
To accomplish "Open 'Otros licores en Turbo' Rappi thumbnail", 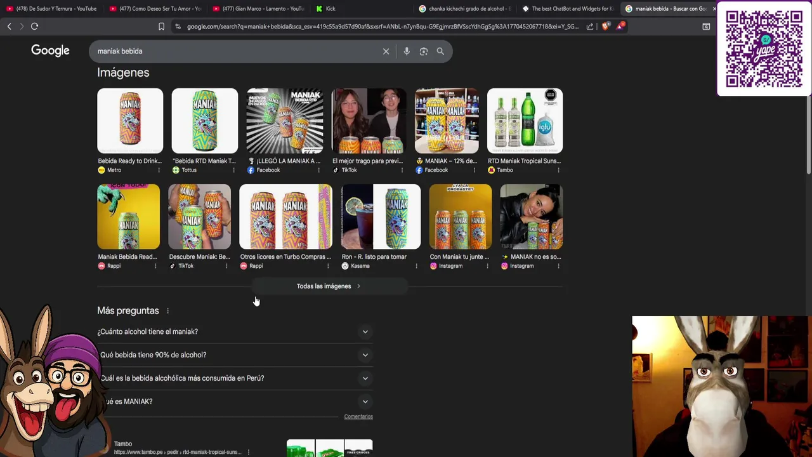I will click(x=285, y=217).
